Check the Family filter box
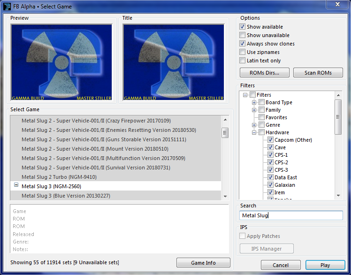The image size is (351, 275). 261,110
